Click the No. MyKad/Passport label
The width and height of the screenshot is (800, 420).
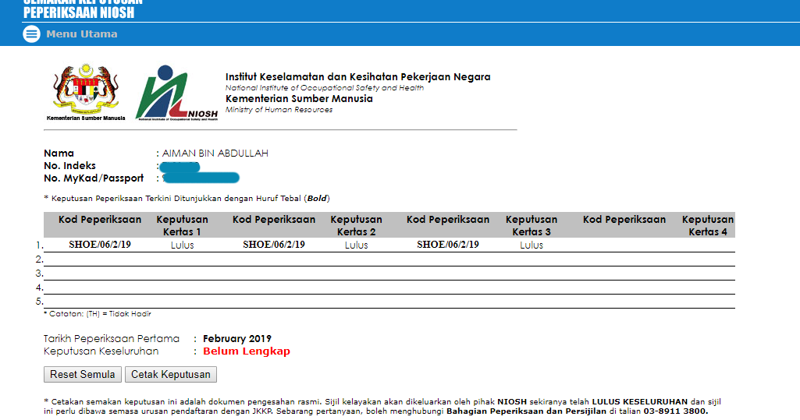tap(94, 178)
